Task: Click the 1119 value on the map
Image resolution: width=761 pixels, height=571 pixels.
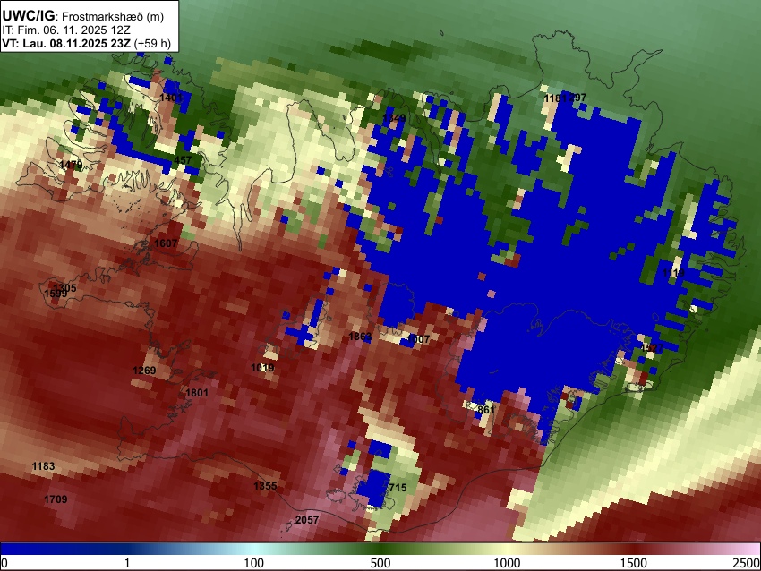Action: pos(673,273)
